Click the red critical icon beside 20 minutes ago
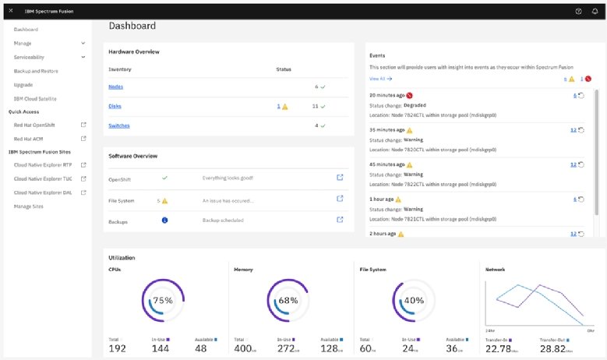Viewport: 607px width, 360px height. pos(409,96)
